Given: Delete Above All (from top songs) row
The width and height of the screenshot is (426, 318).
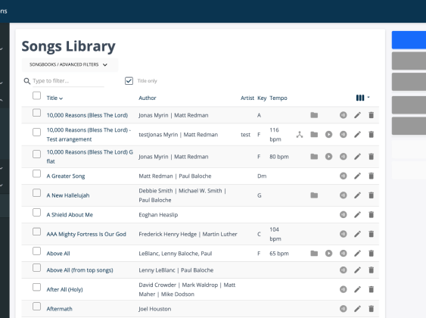Looking at the screenshot, I should [371, 270].
